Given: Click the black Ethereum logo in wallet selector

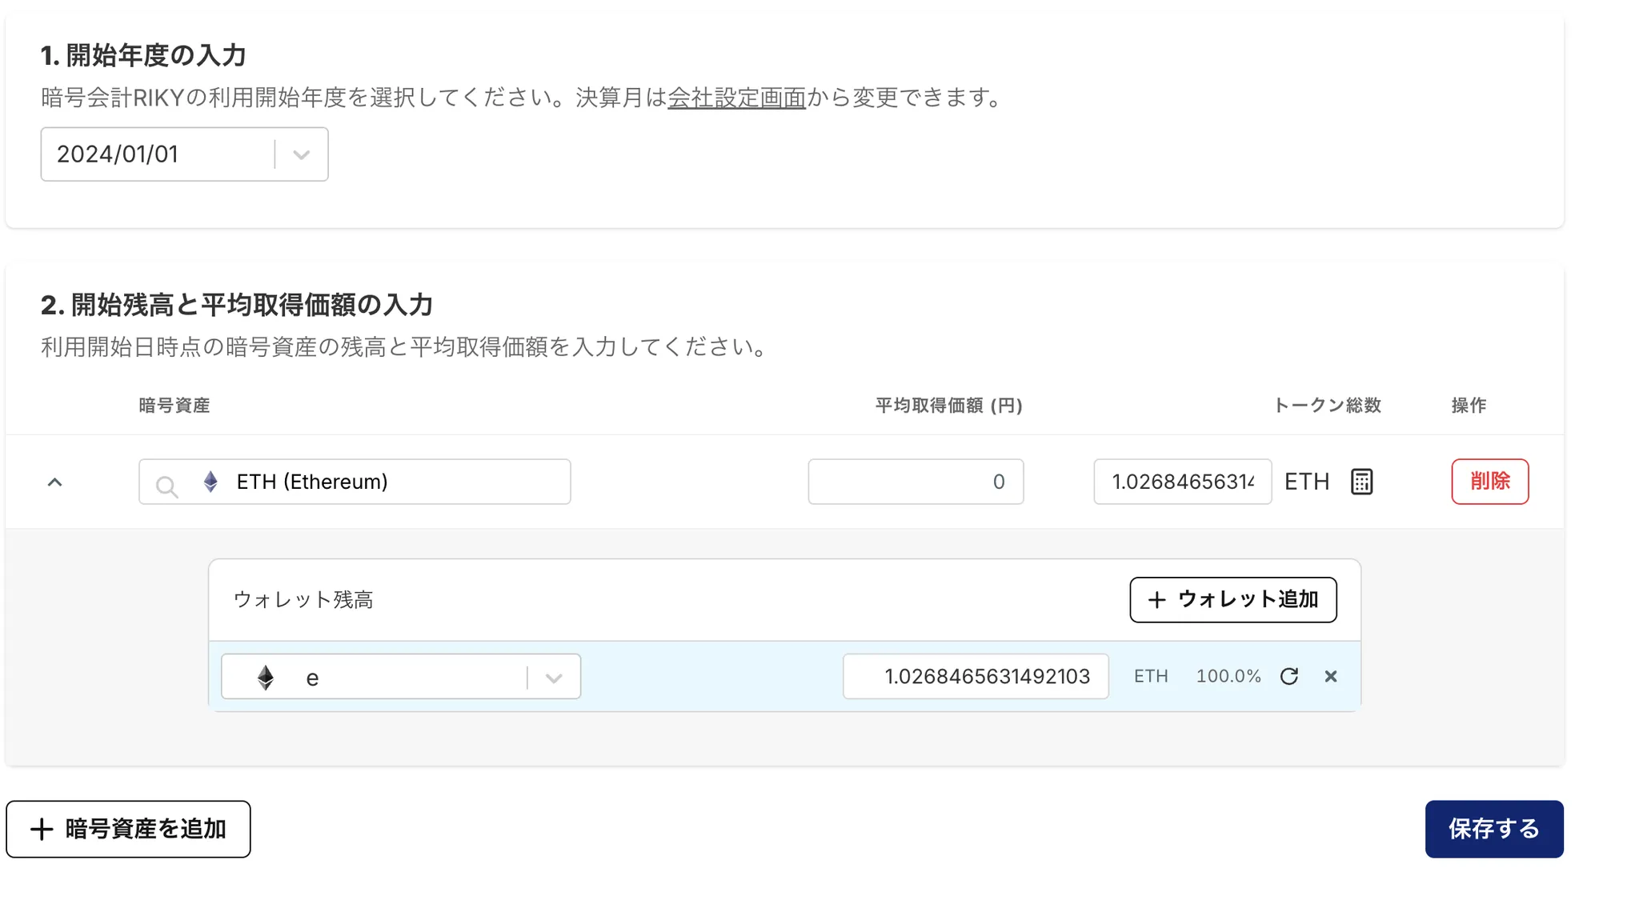Looking at the screenshot, I should coord(266,678).
